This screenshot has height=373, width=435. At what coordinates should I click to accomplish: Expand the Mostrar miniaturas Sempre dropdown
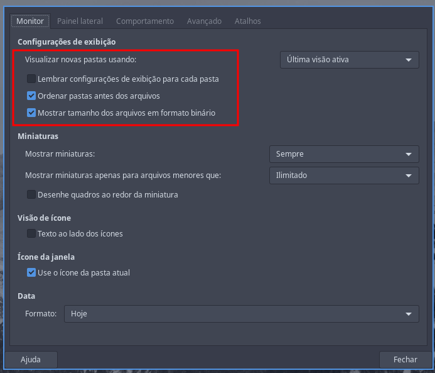pos(343,154)
